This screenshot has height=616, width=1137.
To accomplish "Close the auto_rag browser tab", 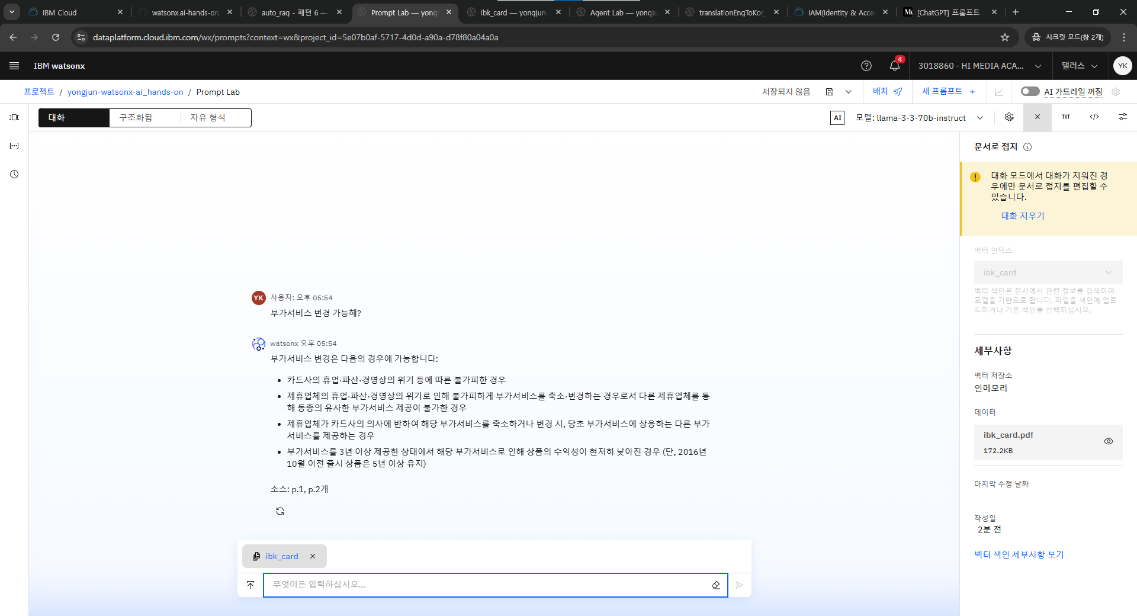I will tap(339, 12).
